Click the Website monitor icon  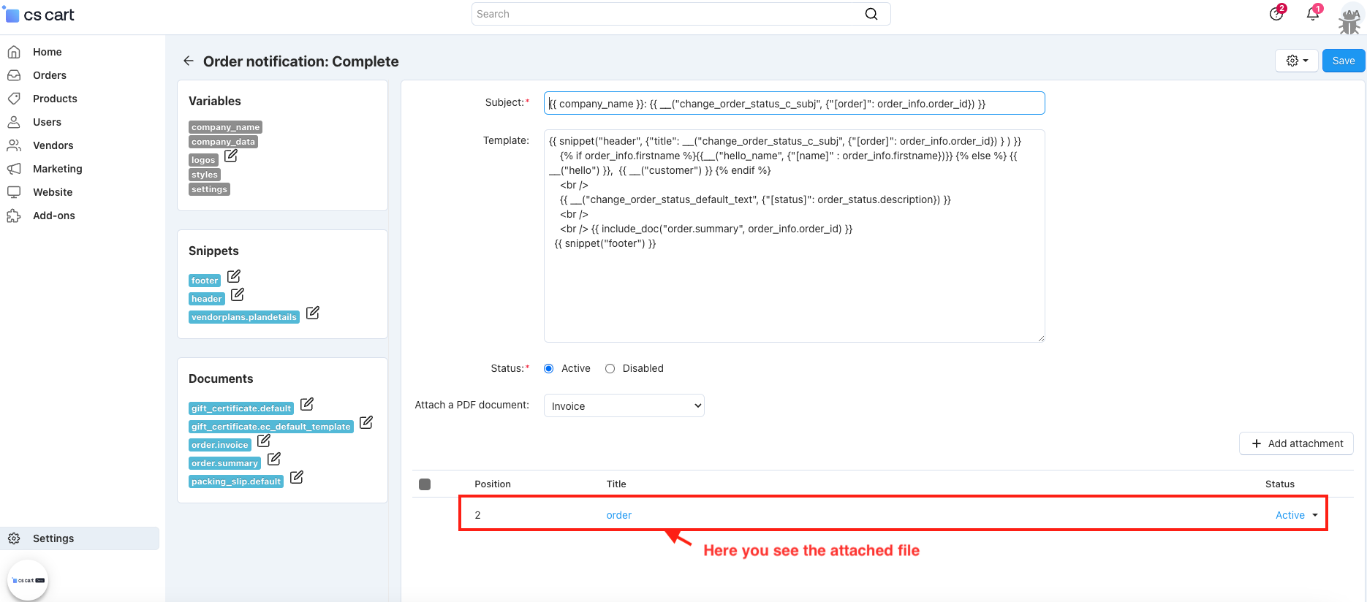[14, 192]
